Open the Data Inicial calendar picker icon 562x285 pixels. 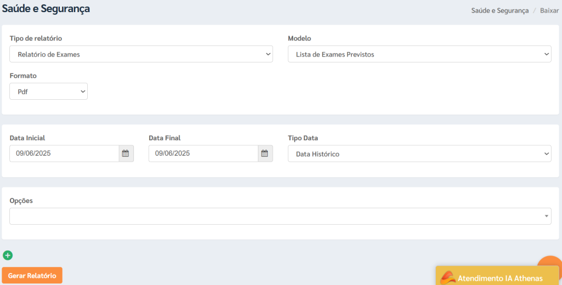click(x=126, y=153)
